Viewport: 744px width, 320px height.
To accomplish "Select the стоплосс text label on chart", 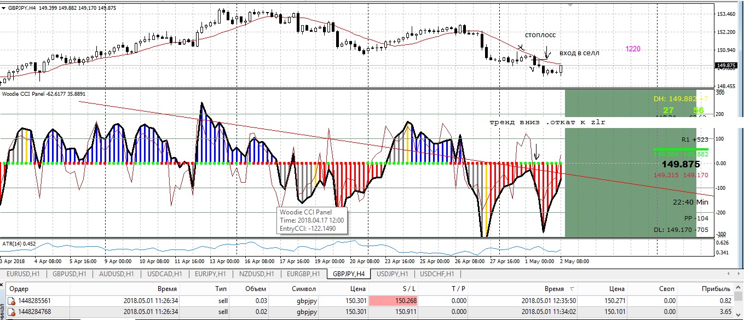I will tap(540, 35).
